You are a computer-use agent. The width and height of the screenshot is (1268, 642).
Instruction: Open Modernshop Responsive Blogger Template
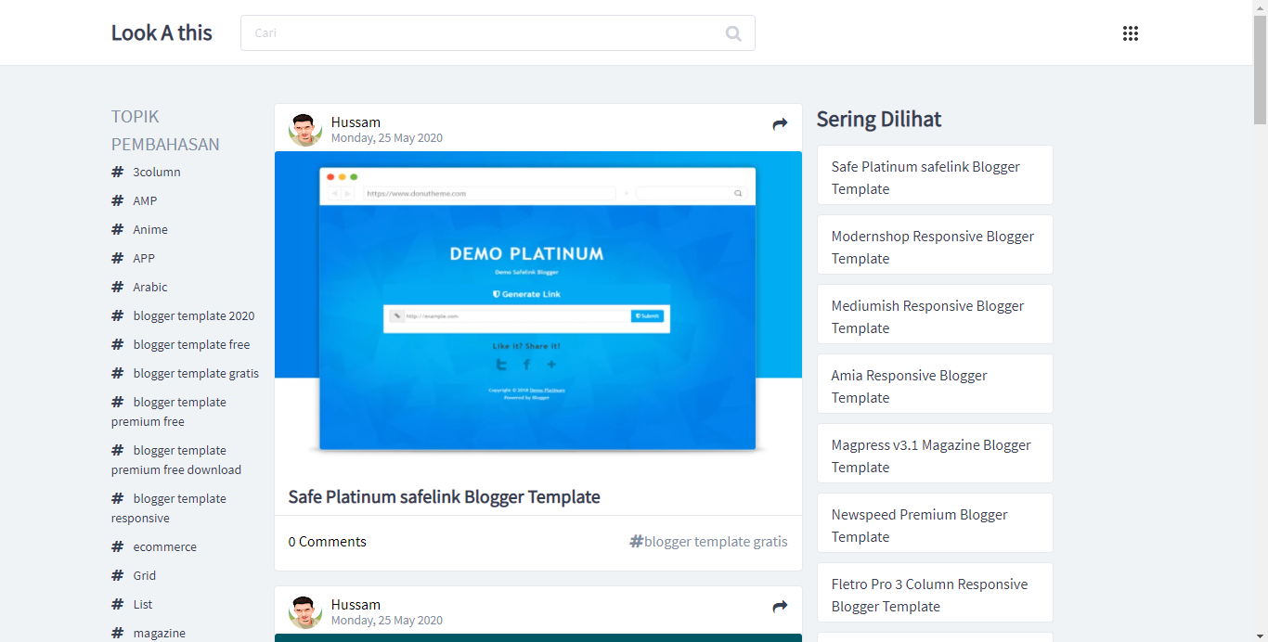pos(935,245)
